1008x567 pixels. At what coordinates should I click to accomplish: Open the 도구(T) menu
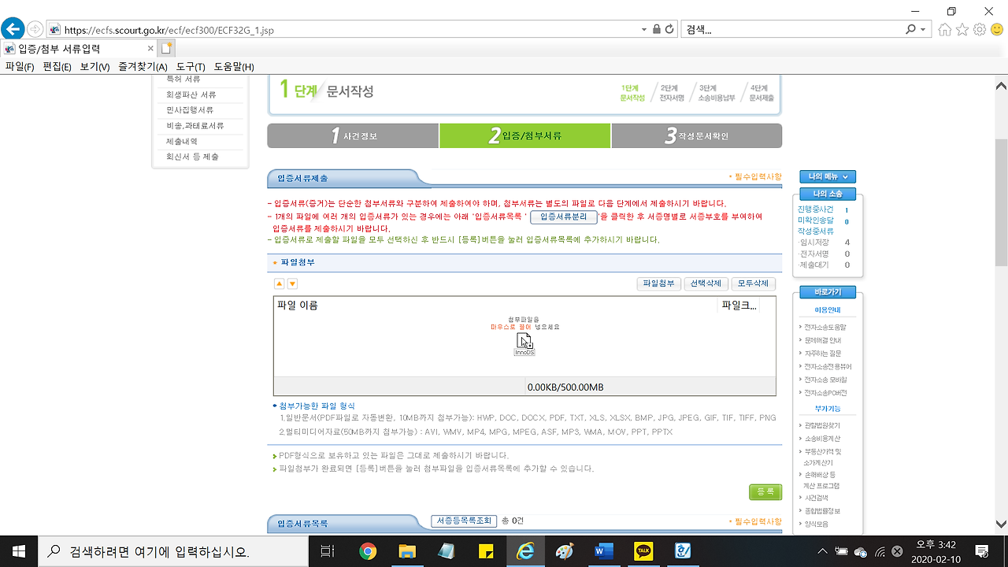point(191,67)
